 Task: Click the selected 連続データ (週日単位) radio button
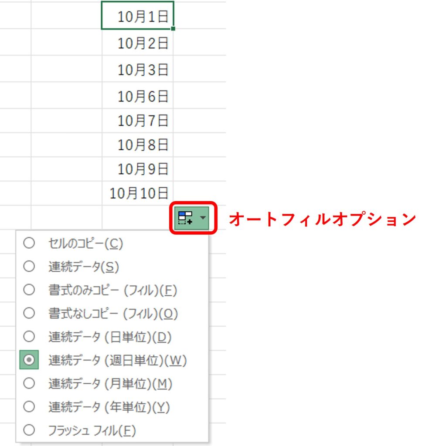(29, 360)
